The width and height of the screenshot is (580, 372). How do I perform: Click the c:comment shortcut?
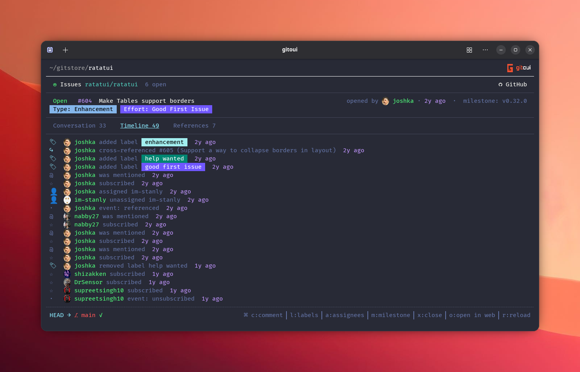pos(267,315)
